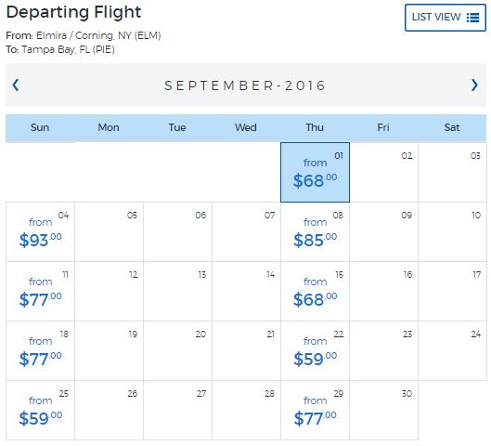This screenshot has height=446, width=491.
Task: Click the September 2016 month title
Action: [245, 85]
